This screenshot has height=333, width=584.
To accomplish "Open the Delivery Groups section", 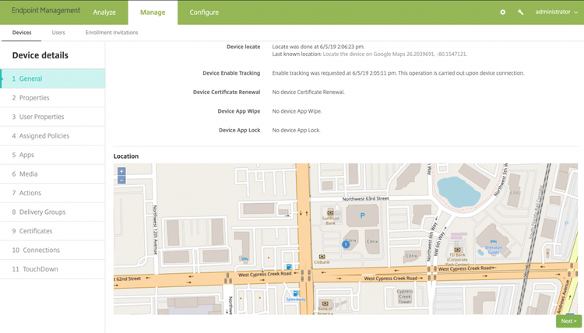I will pos(52,212).
